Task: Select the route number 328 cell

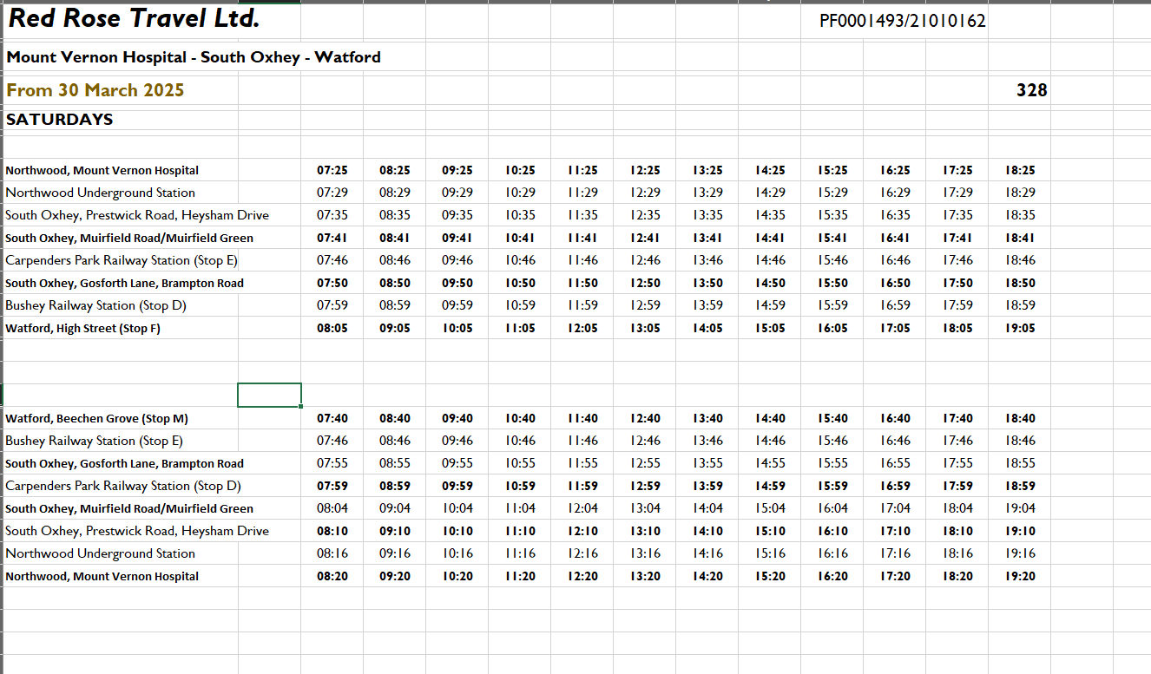Action: (x=1032, y=90)
